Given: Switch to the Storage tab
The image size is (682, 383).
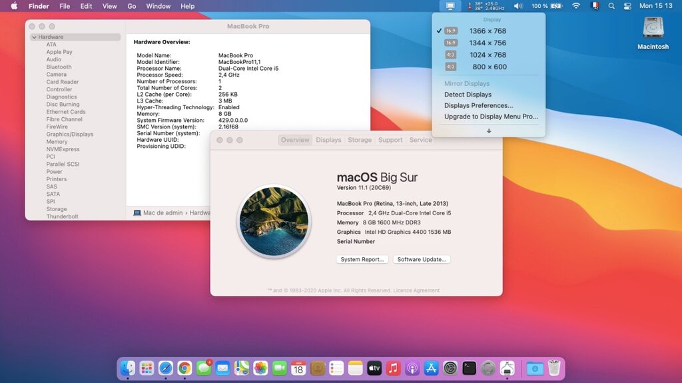Looking at the screenshot, I should [360, 140].
